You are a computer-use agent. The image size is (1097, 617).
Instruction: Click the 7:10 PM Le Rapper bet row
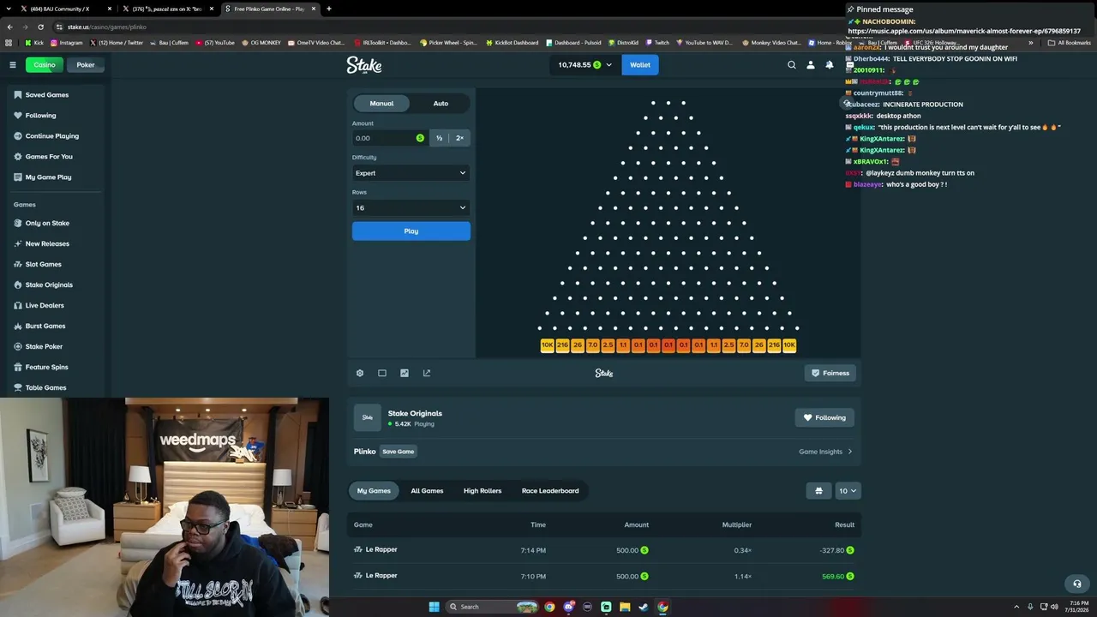(604, 576)
